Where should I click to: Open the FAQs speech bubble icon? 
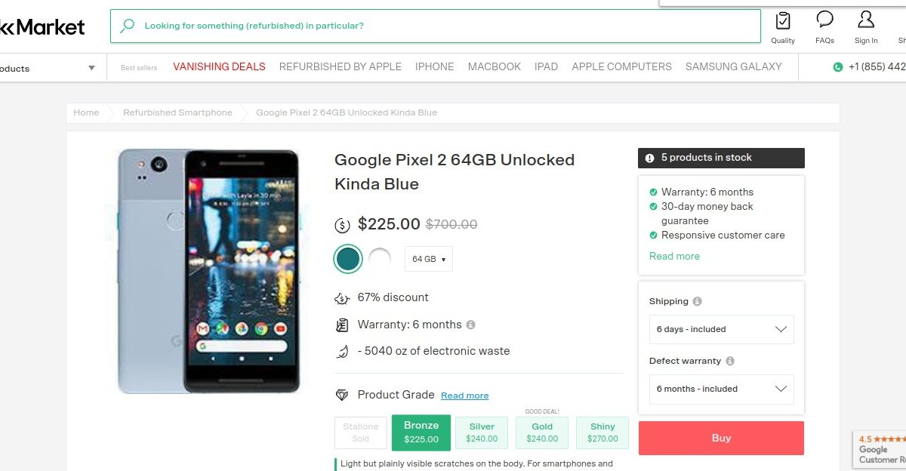(x=824, y=20)
